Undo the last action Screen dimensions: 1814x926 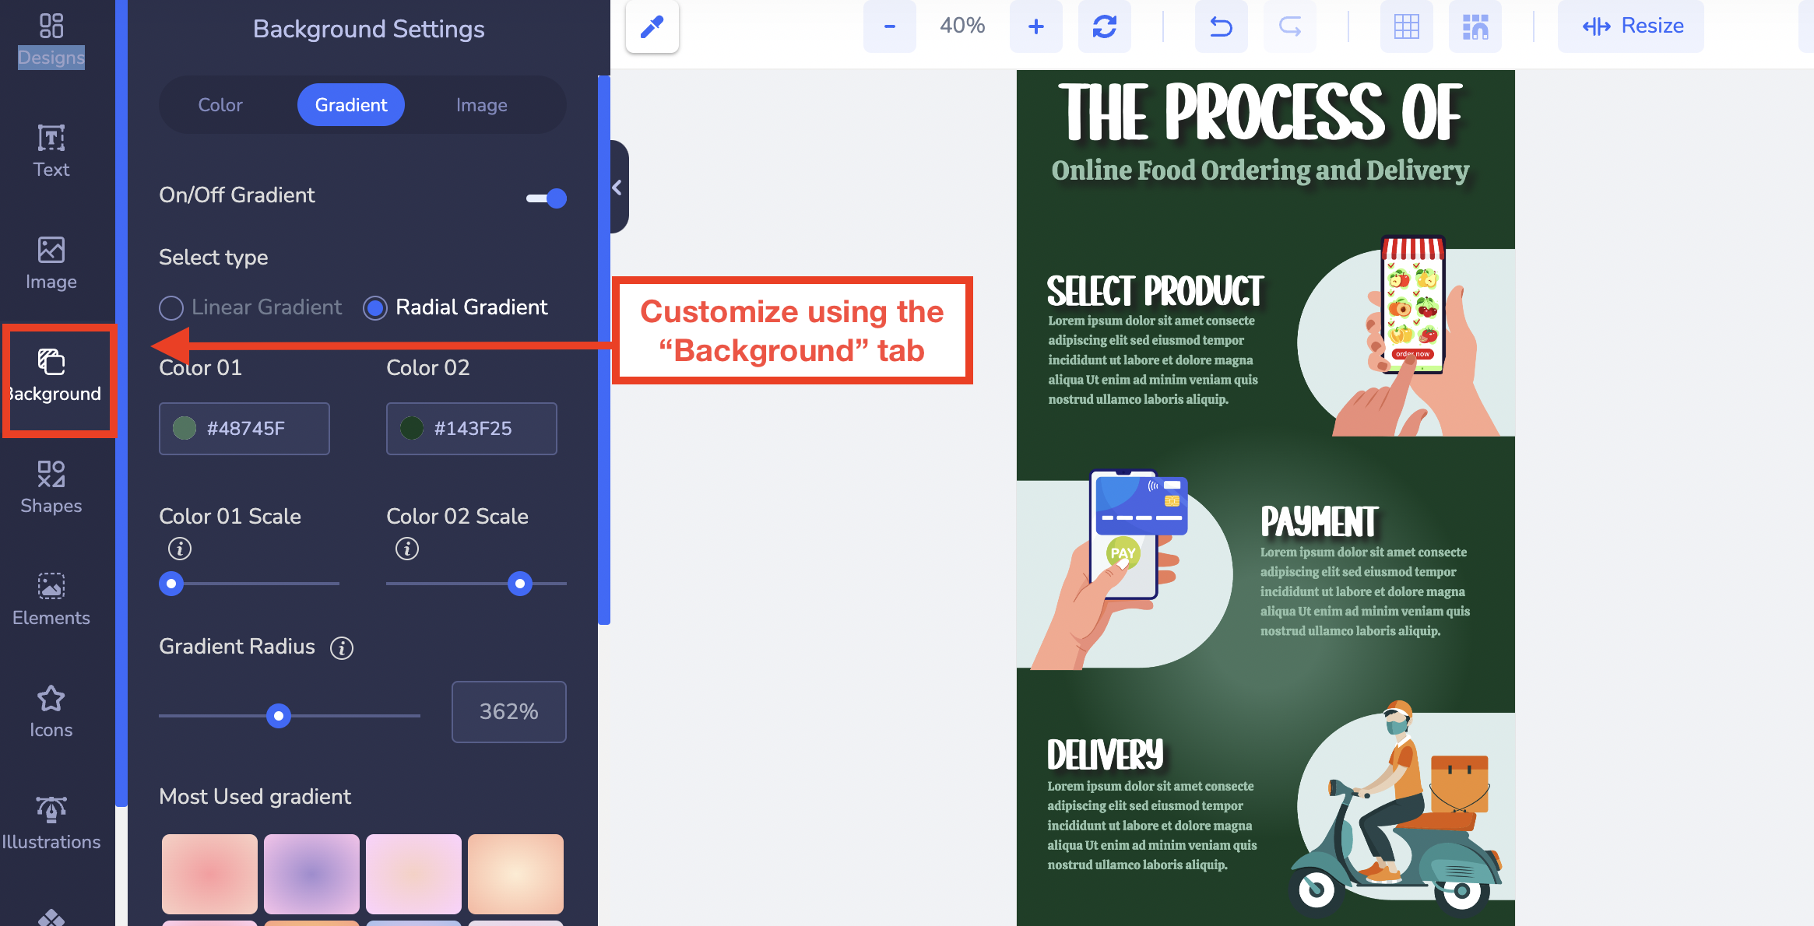pyautogui.click(x=1221, y=27)
